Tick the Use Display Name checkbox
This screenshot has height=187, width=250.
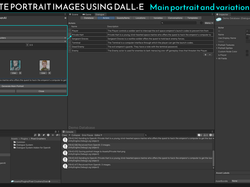(x=247, y=38)
